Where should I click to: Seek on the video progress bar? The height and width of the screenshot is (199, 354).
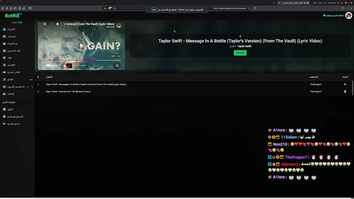click(82, 60)
